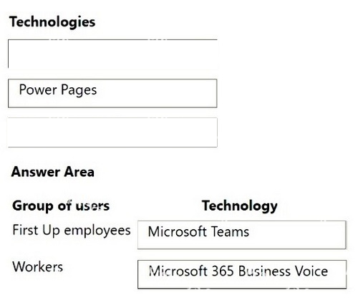Click the word employees in First Up employees
358x300 pixels.
click(97, 231)
